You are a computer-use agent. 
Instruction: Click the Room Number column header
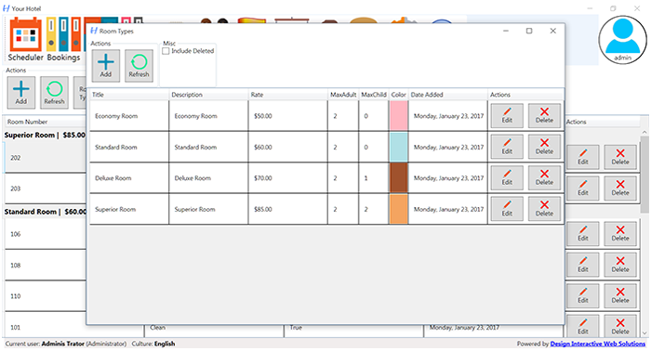46,122
